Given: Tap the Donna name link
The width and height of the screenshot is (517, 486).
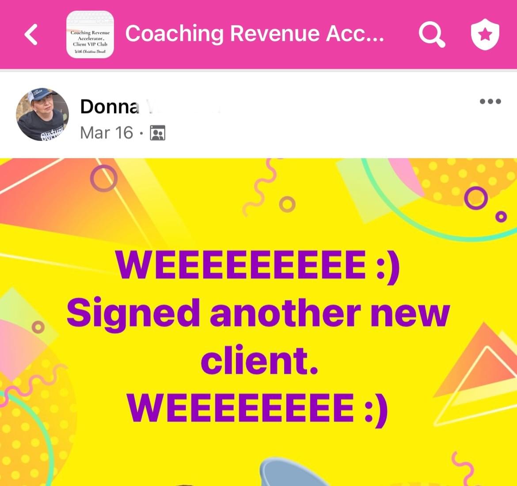Looking at the screenshot, I should pyautogui.click(x=110, y=106).
